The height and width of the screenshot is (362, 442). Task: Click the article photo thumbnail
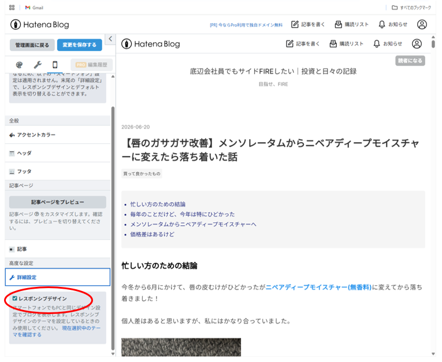coord(181,347)
